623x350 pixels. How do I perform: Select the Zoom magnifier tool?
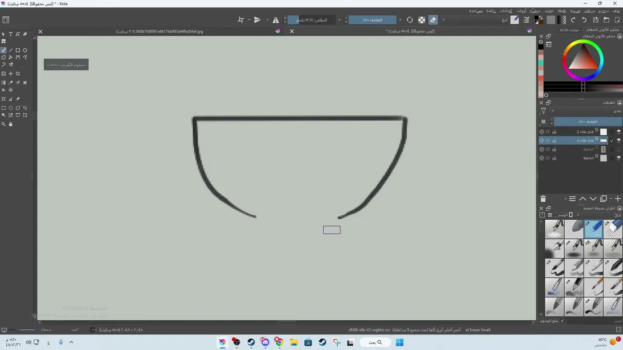[3, 124]
